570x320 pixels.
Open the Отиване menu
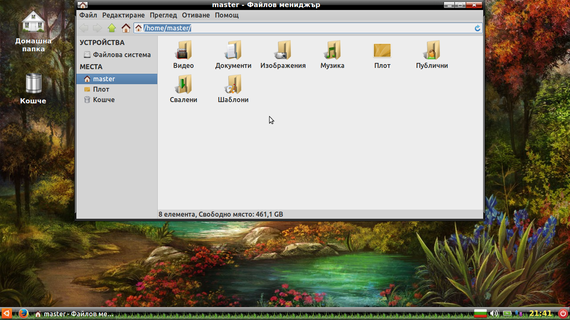click(x=196, y=15)
